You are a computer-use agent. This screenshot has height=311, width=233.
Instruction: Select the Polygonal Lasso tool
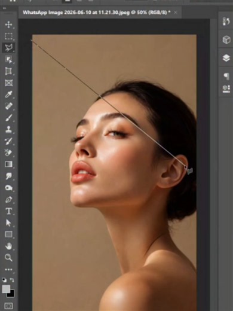pos(8,48)
